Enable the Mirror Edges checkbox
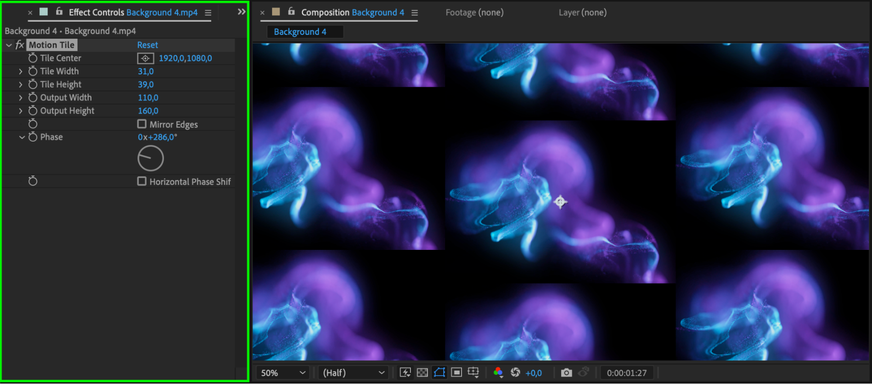The width and height of the screenshot is (872, 384). coord(142,124)
